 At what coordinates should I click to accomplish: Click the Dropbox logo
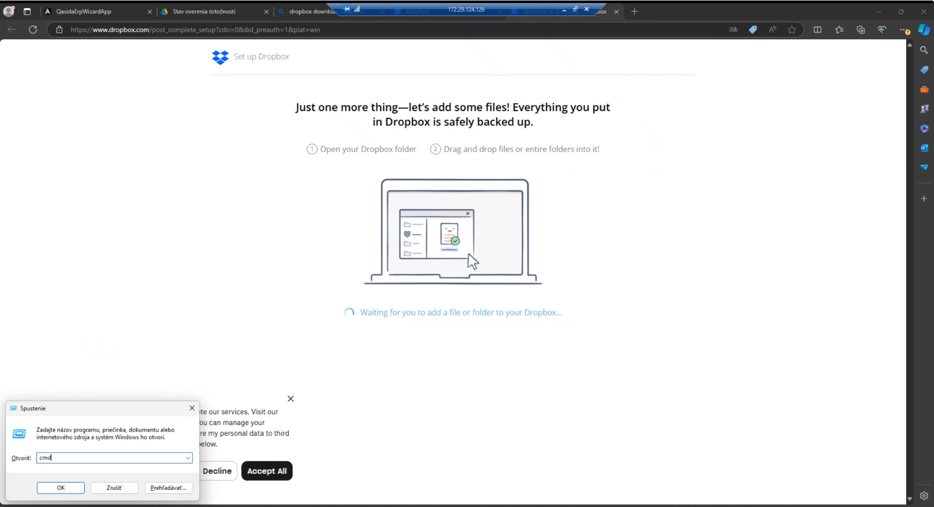(x=220, y=57)
